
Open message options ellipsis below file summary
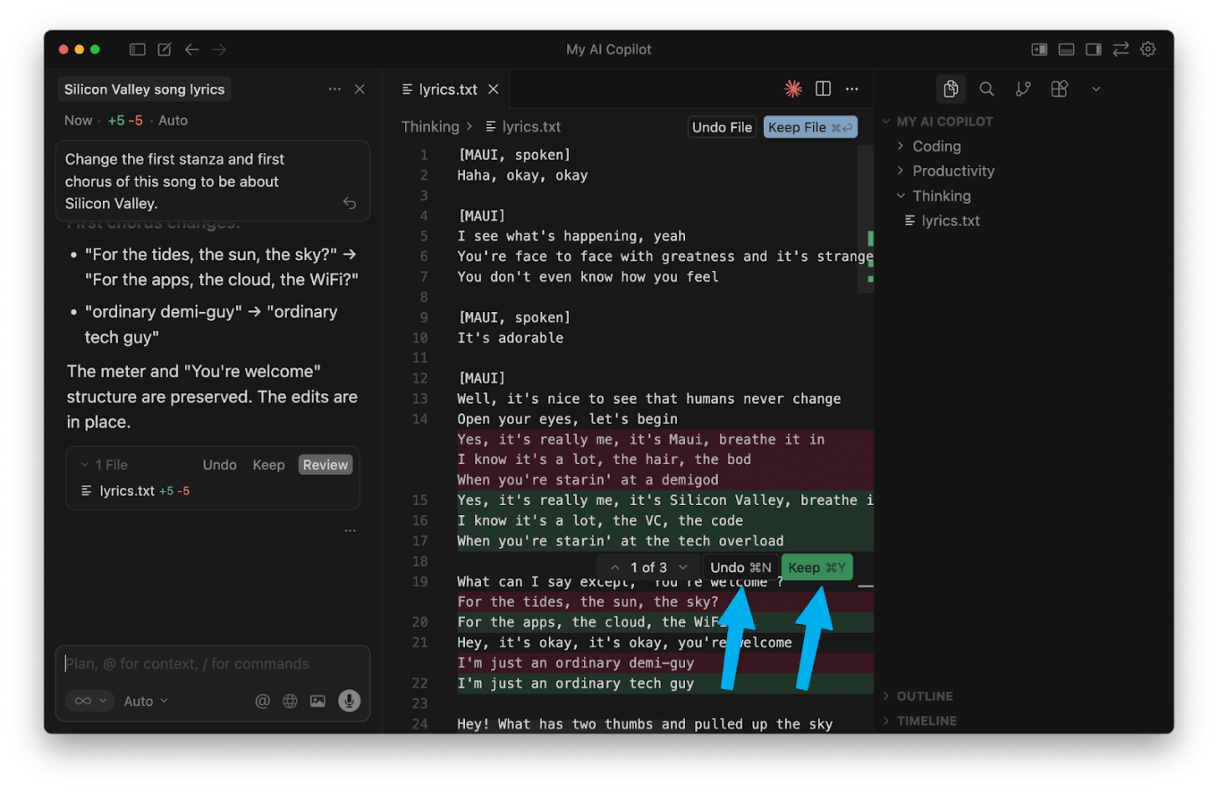click(350, 530)
